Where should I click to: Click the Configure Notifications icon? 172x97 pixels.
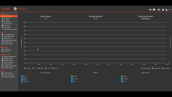[2, 66]
